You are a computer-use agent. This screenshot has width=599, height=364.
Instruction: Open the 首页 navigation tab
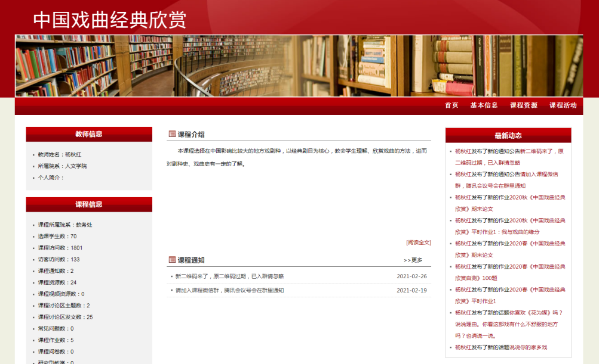pyautogui.click(x=451, y=105)
